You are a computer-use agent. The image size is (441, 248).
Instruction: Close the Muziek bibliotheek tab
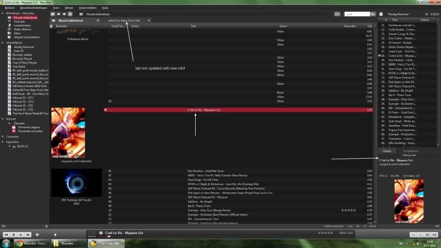click(x=98, y=20)
